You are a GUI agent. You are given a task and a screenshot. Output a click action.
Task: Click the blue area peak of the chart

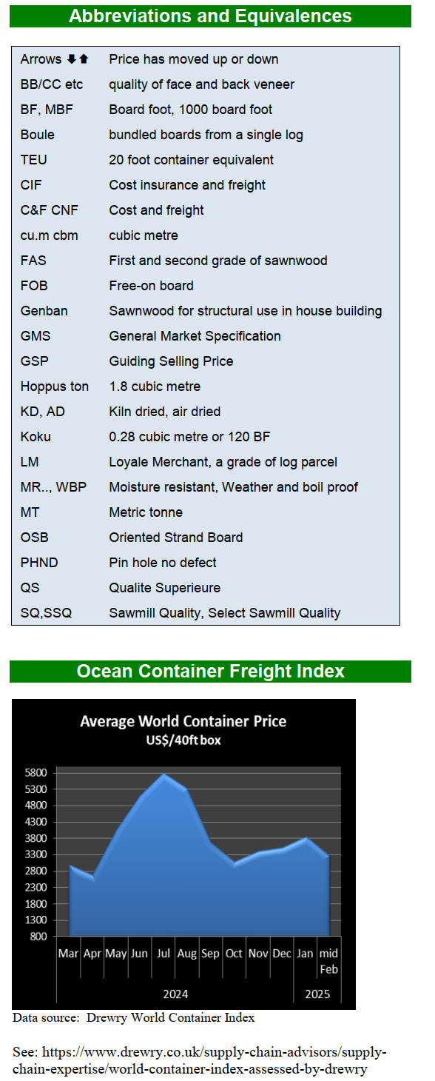[x=163, y=777]
